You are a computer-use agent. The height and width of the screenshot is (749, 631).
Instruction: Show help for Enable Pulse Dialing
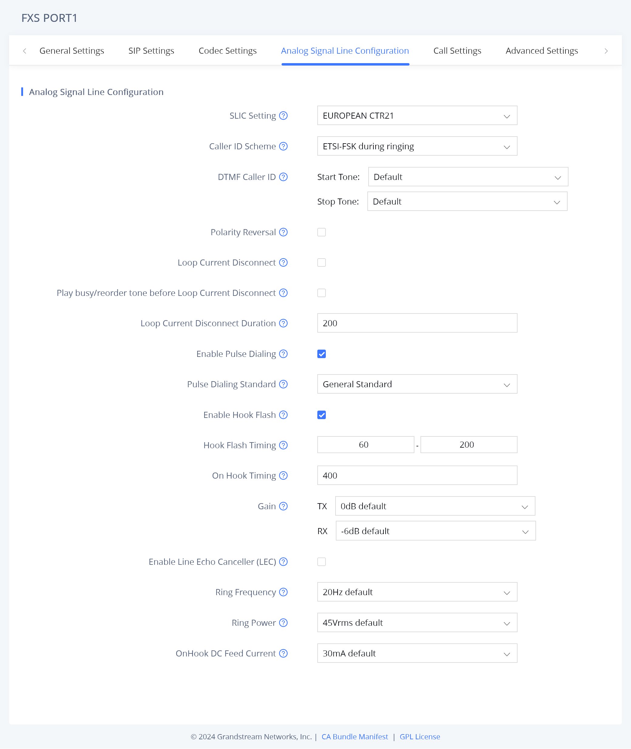click(283, 354)
